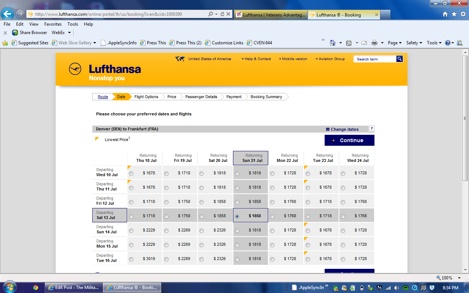Switch to the Lufthansa Veterans Advantage tab

tap(271, 15)
